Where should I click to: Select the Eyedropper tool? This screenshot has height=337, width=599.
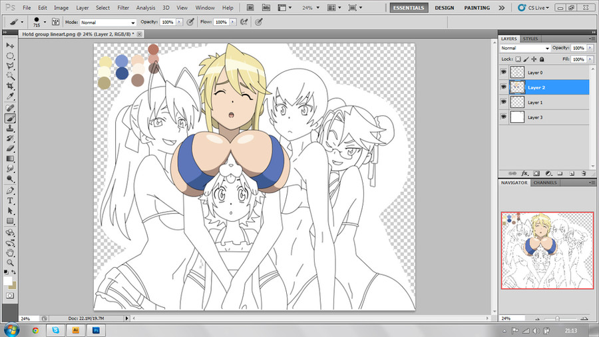[x=10, y=97]
